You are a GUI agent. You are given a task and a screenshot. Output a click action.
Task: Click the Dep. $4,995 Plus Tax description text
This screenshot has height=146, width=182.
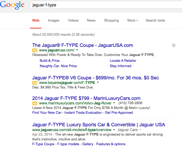pos(63,87)
